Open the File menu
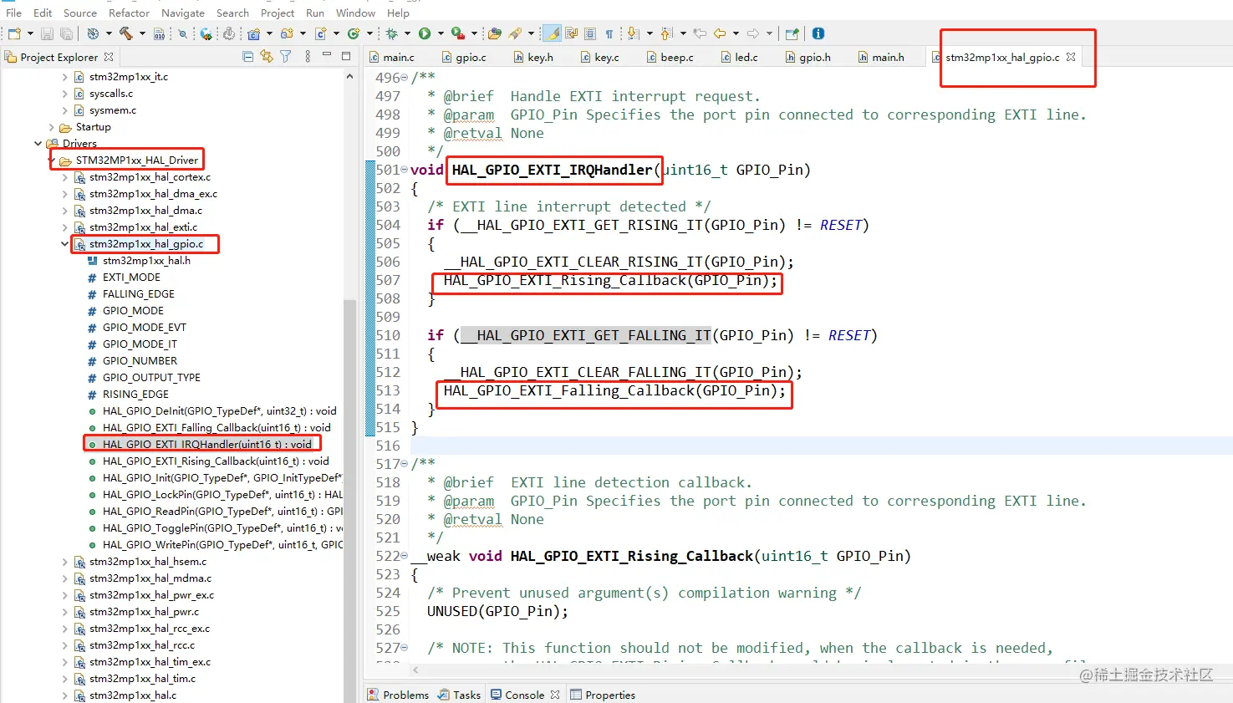 (x=13, y=13)
